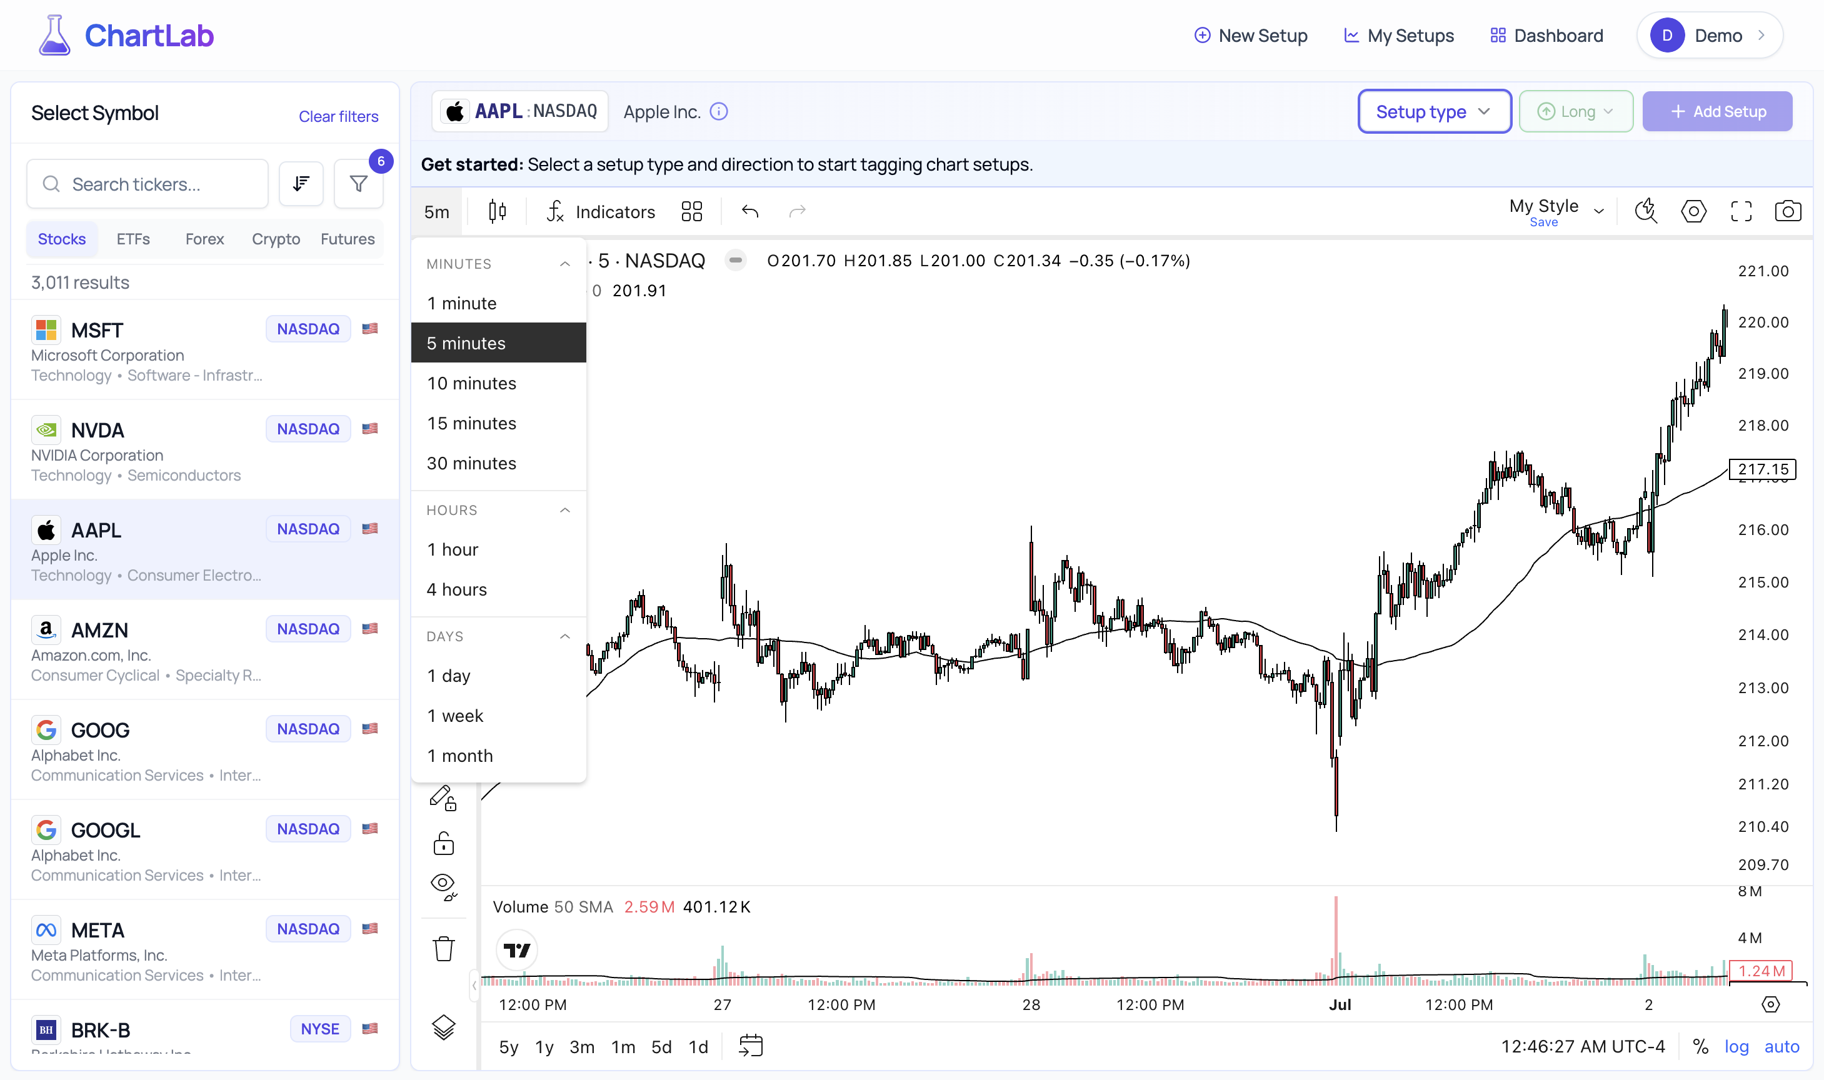Open candlestick chart style selector
The height and width of the screenshot is (1080, 1824).
pyautogui.click(x=497, y=212)
